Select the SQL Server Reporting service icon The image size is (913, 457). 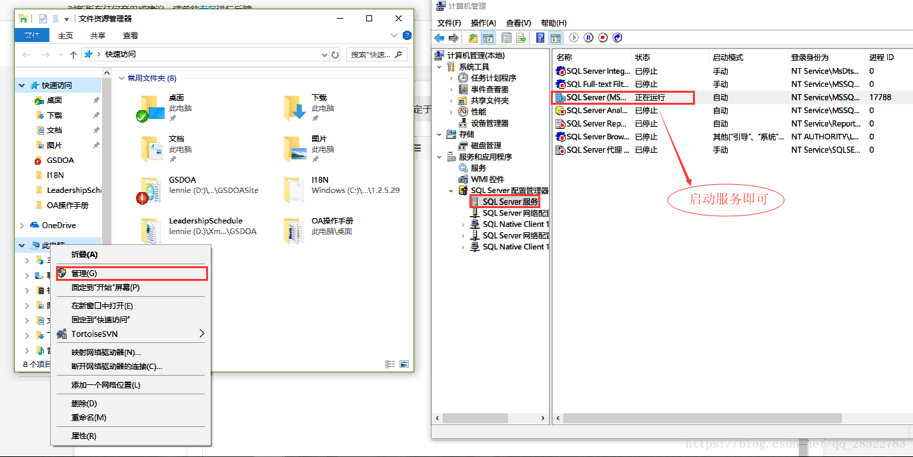560,123
